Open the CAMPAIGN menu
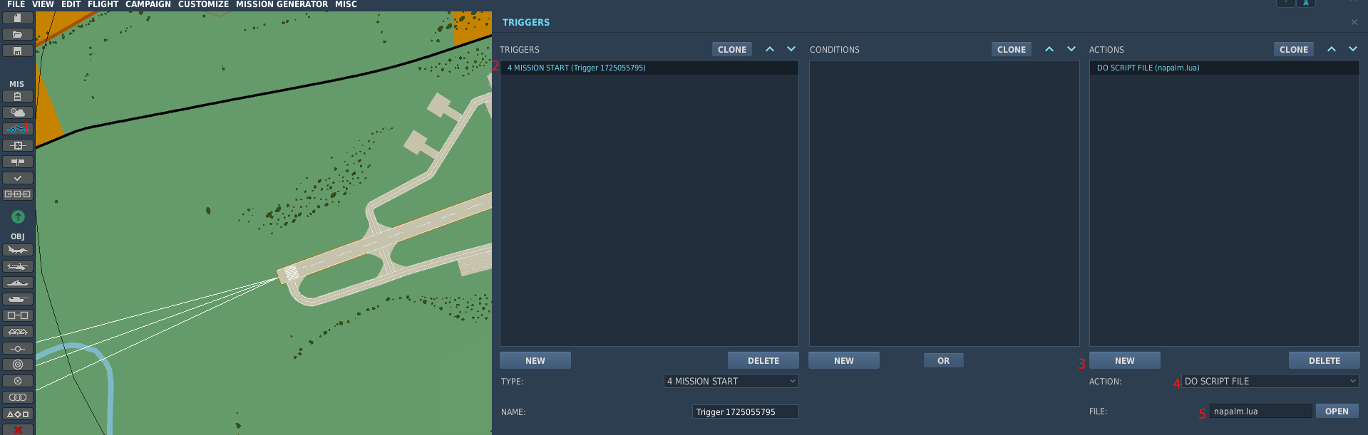 [x=148, y=5]
